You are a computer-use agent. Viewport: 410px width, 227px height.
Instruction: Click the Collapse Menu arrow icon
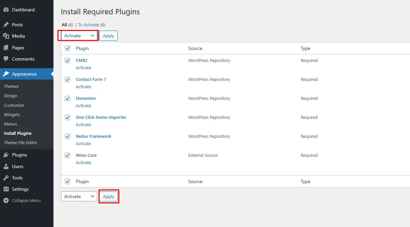6,200
